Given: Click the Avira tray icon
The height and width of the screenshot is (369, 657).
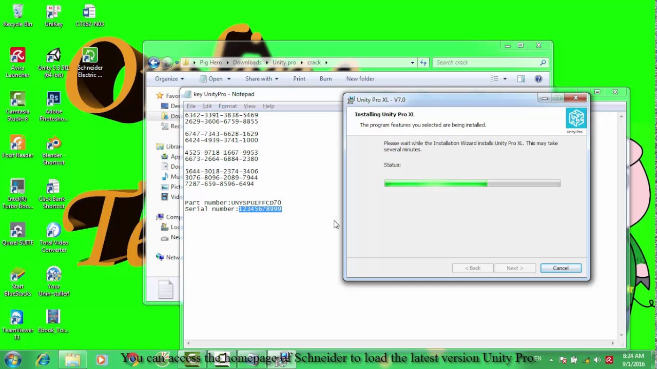Looking at the screenshot, I should (609, 360).
